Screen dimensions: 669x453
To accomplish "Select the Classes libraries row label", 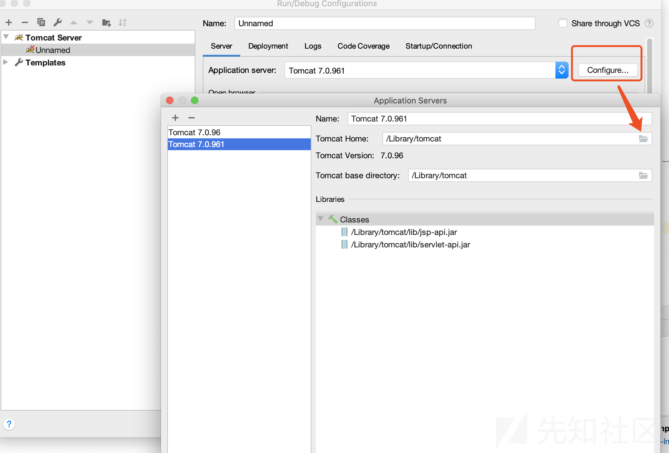I will pyautogui.click(x=354, y=220).
